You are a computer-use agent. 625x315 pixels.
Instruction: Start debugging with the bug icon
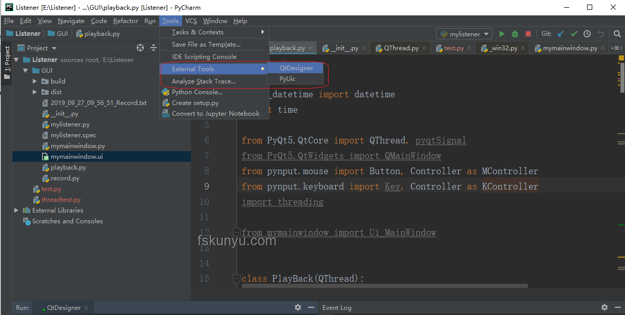[x=515, y=34]
